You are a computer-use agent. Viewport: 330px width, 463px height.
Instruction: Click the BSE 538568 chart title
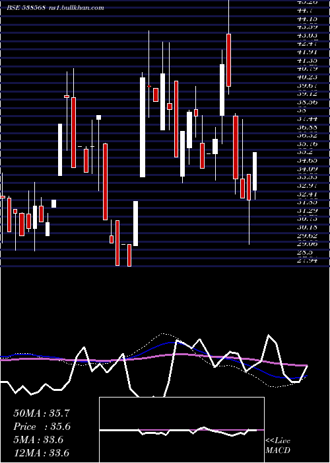coord(55,8)
